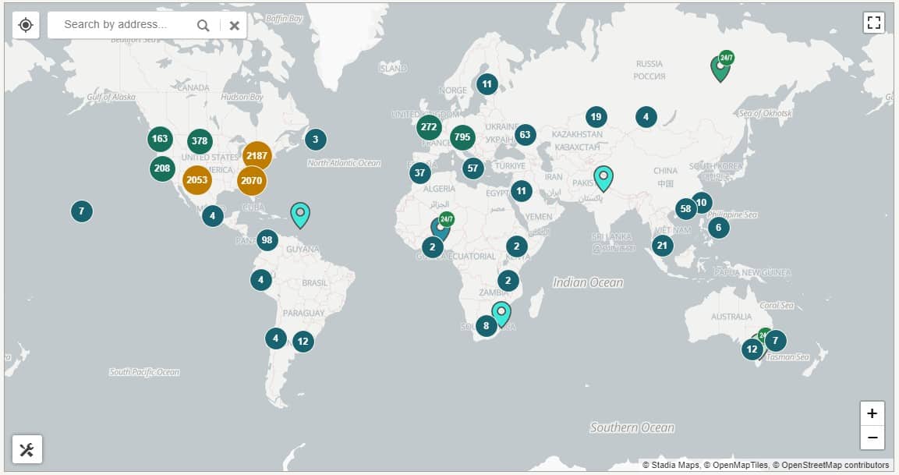Enter fullscreen map view

tap(874, 23)
